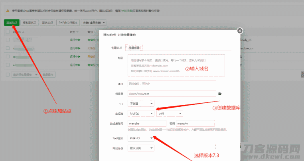The height and width of the screenshot is (161, 304).
Task: Click fourth row's 运行中 play status icon
Action: click(x=79, y=64)
